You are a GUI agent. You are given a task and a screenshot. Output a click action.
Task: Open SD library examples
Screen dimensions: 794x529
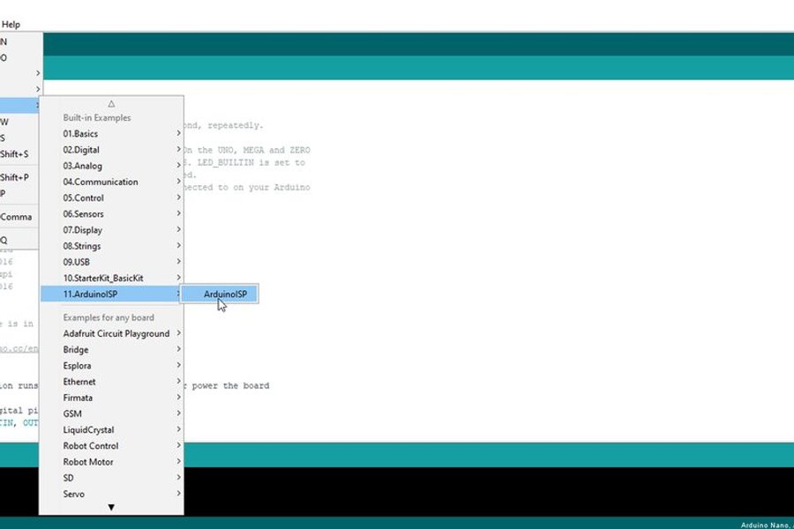coord(111,478)
